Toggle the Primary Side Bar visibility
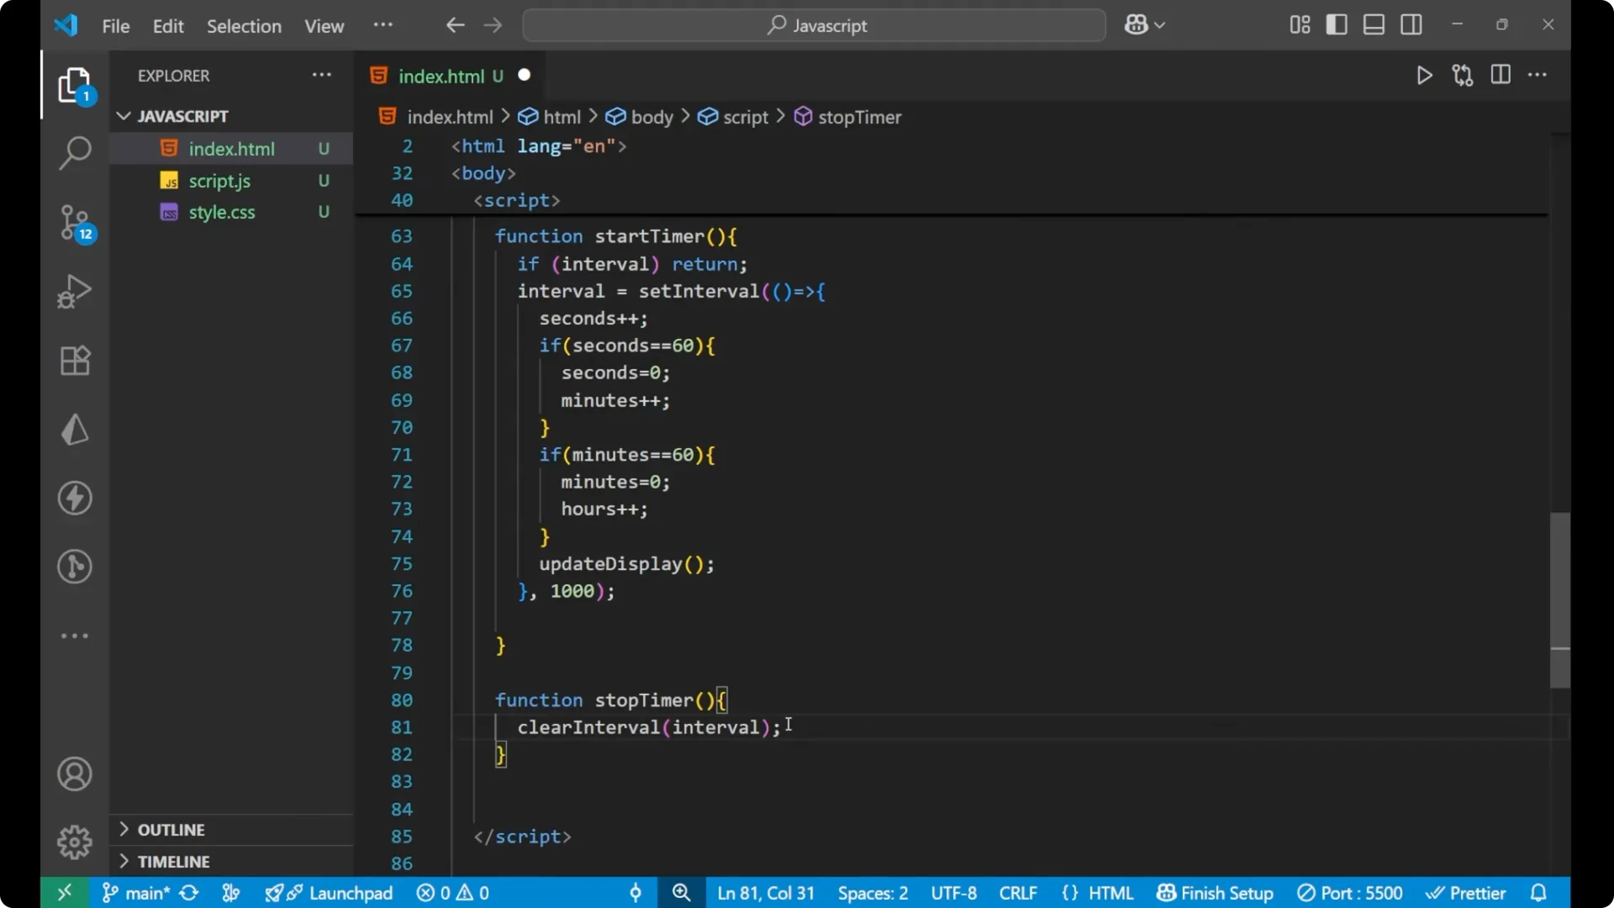1614x908 pixels. (x=1337, y=24)
